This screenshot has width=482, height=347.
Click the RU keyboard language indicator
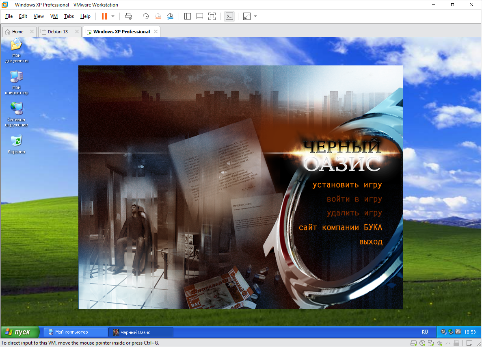tap(425, 332)
